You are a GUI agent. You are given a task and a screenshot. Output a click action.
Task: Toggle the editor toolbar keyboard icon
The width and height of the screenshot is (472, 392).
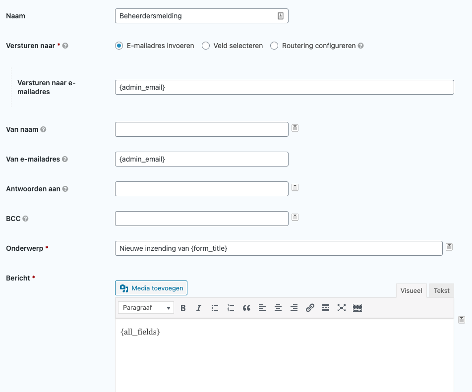pyautogui.click(x=357, y=308)
